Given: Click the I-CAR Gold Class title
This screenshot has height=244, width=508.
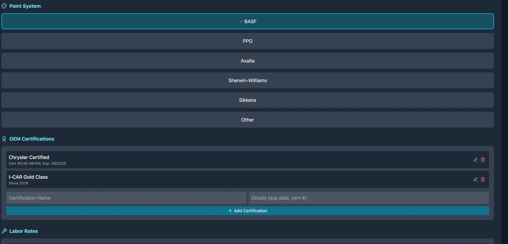Looking at the screenshot, I should tap(28, 177).
